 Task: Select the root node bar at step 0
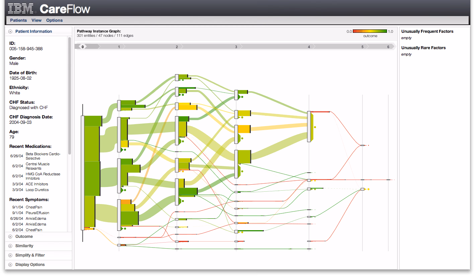(83, 173)
